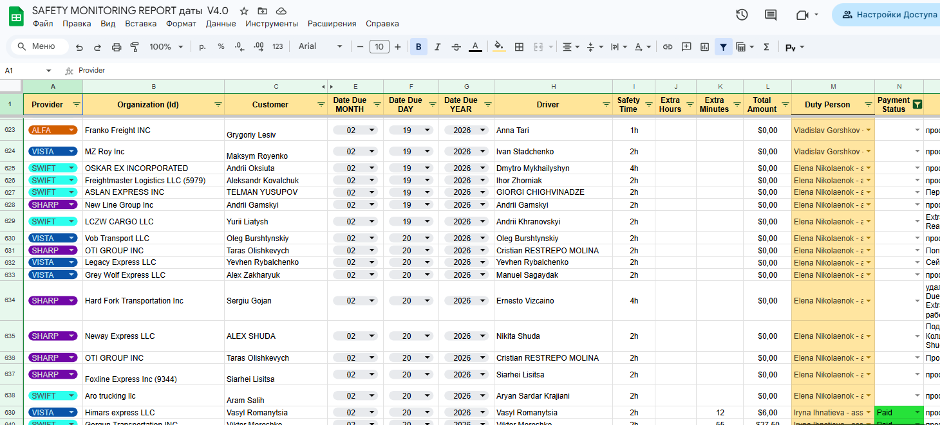Format the cell as percent
The height and width of the screenshot is (425, 940).
pyautogui.click(x=221, y=46)
